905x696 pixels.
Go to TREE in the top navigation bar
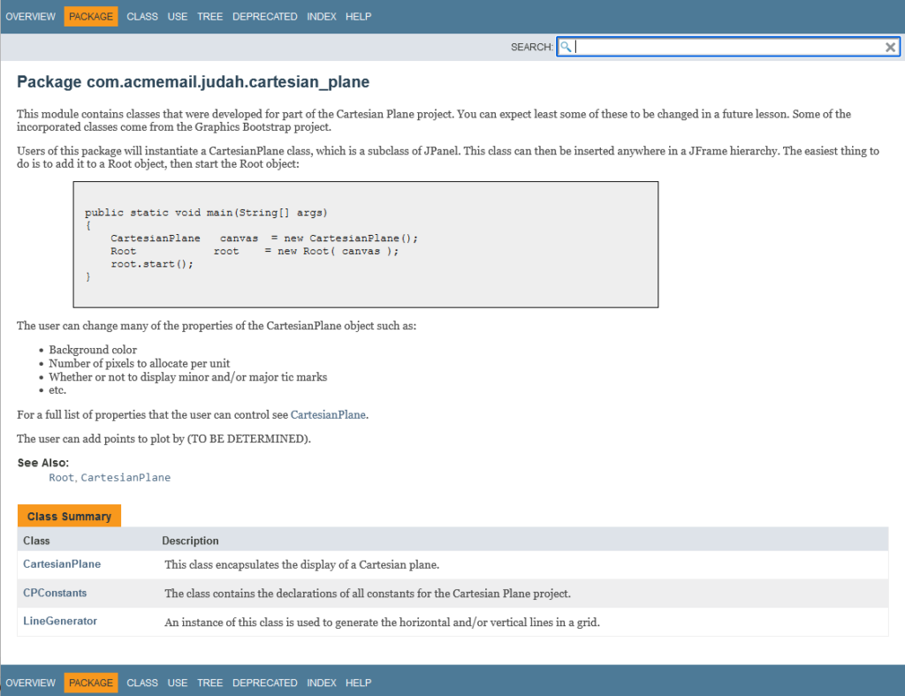pyautogui.click(x=210, y=17)
